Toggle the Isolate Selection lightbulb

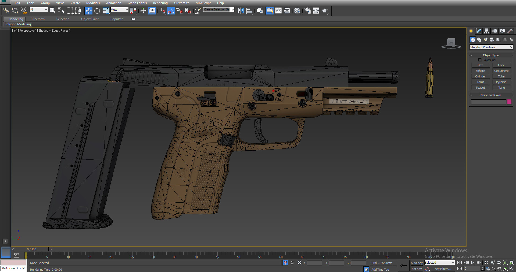point(285,263)
